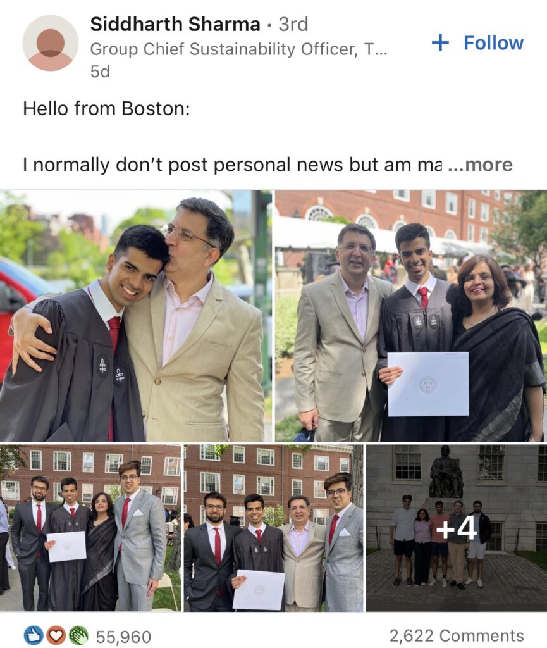Click the 3rd connection degree label
Viewport: 547px width, 648px height.
293,24
